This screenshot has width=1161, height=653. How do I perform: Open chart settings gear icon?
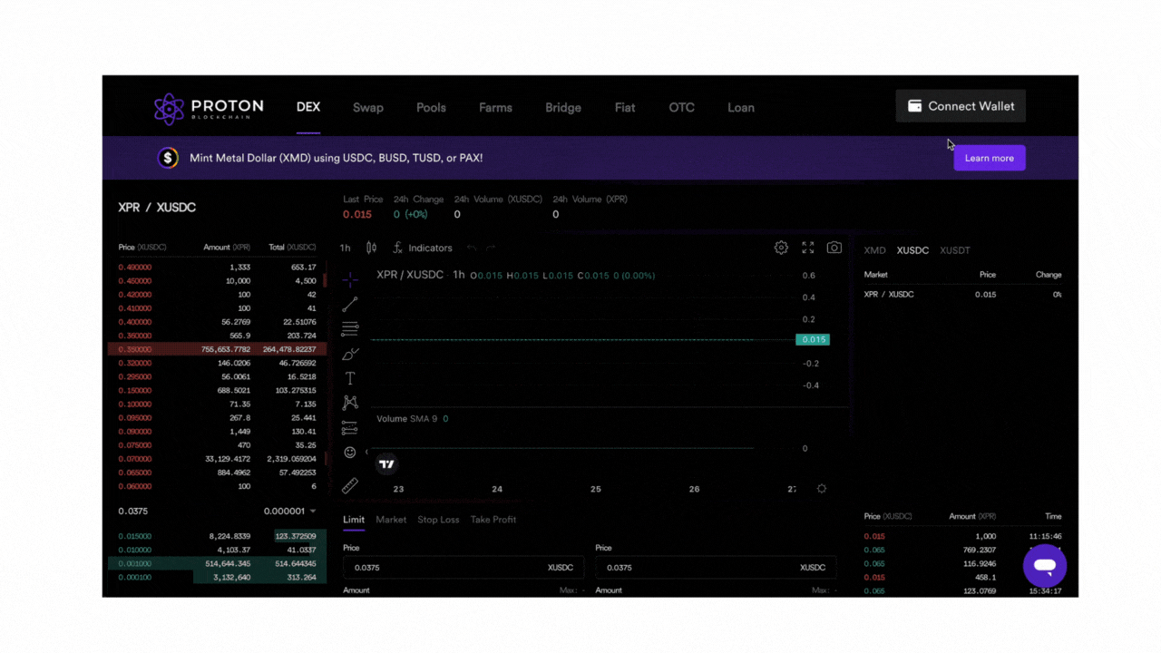click(x=781, y=248)
